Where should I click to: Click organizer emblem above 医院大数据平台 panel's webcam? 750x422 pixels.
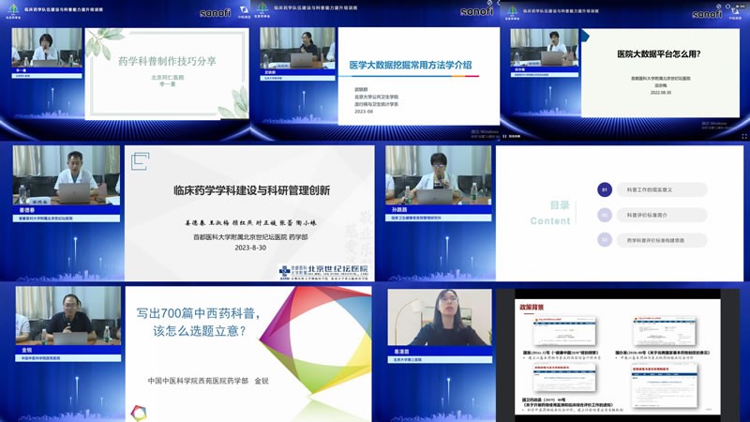point(512,12)
